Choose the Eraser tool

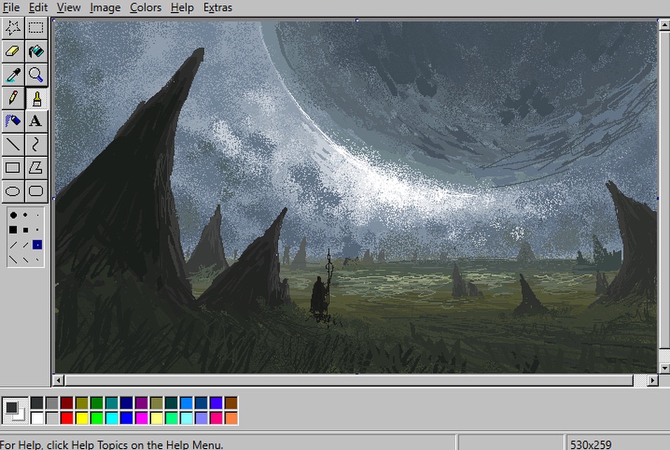pyautogui.click(x=13, y=51)
